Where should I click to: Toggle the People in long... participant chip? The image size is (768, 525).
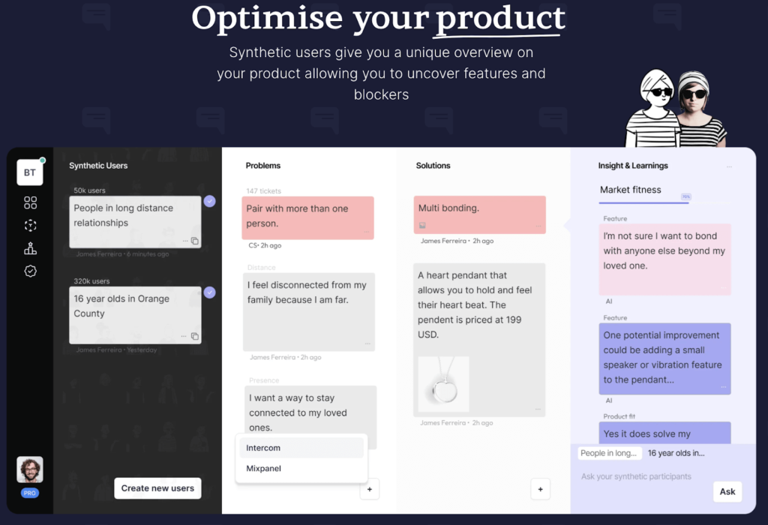click(x=609, y=453)
